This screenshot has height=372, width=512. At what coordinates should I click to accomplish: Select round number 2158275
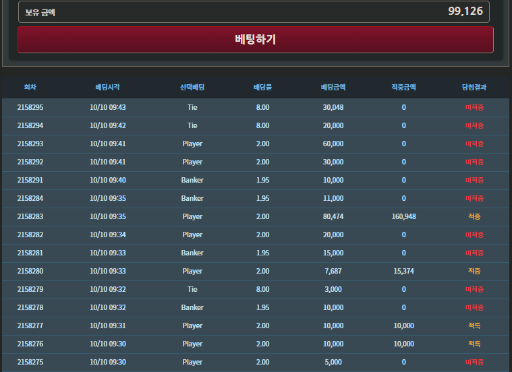click(30, 362)
